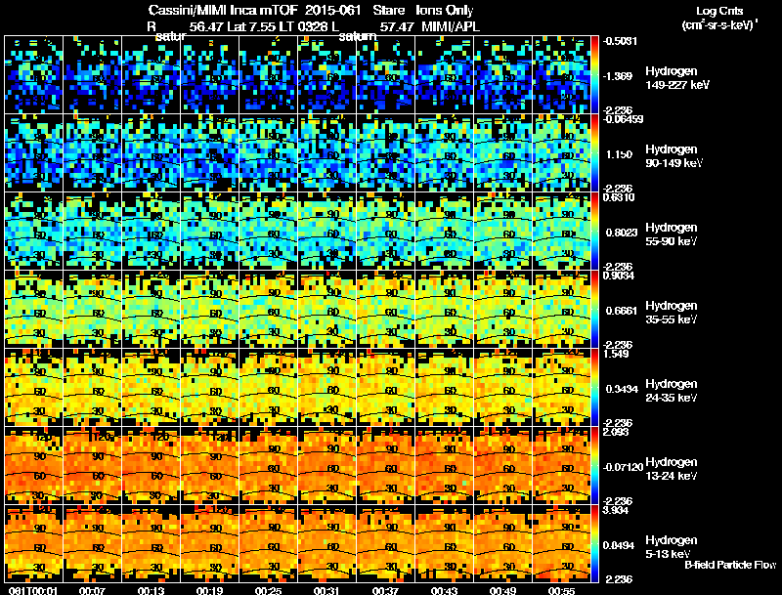Viewport: 782px width, 595px height.
Task: Select the 13-24 keV panel at 00:43
Action: tap(444, 466)
